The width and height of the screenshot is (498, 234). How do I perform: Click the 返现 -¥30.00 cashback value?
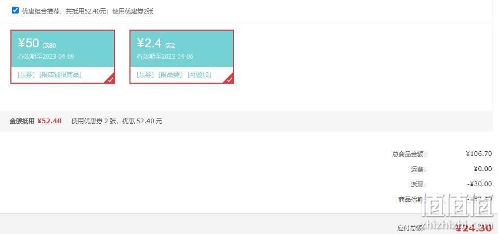point(480,184)
